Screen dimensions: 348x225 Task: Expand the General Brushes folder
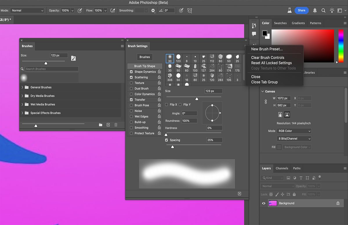tap(22, 87)
